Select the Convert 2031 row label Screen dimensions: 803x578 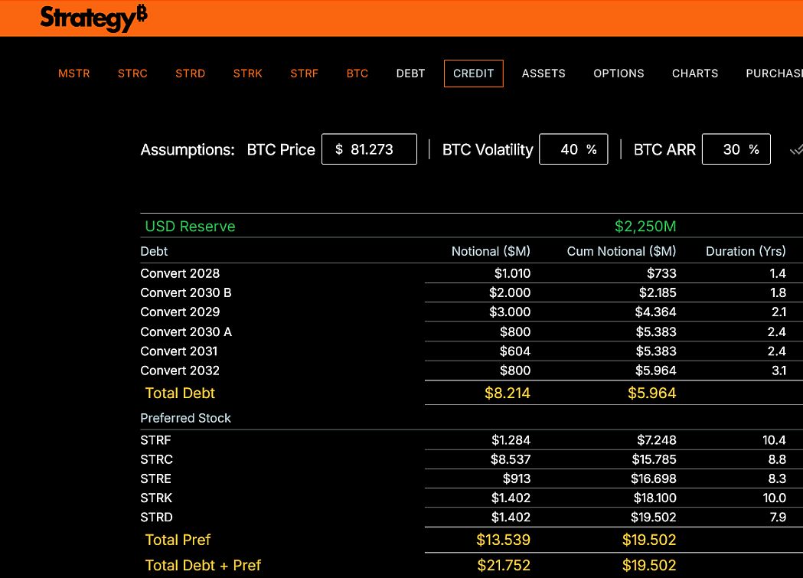point(178,351)
